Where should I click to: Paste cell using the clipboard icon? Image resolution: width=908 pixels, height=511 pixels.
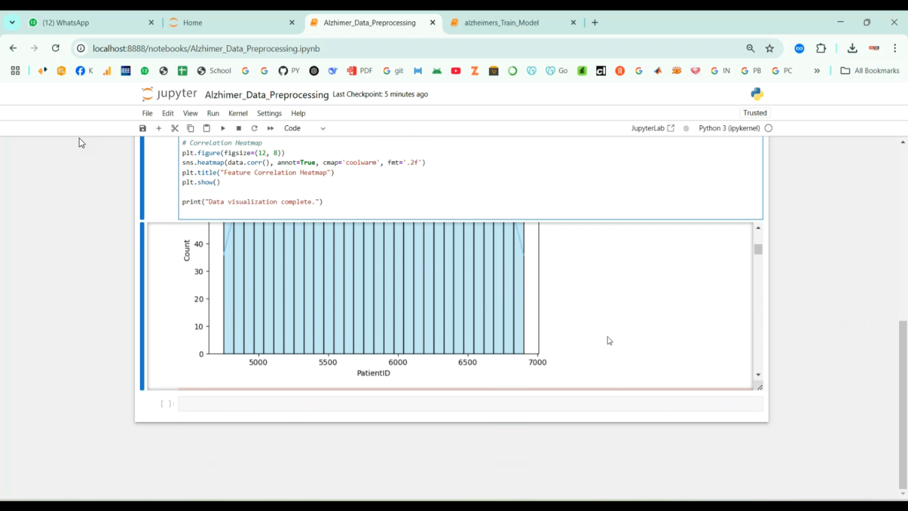206,128
